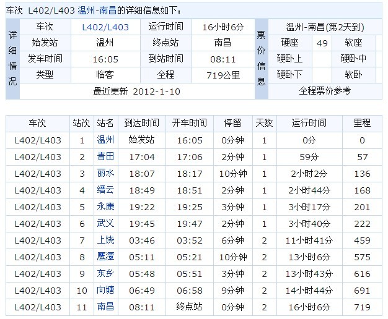388x319 pixels.
Task: Click the mileage 201 for 永康
Action: (x=362, y=207)
